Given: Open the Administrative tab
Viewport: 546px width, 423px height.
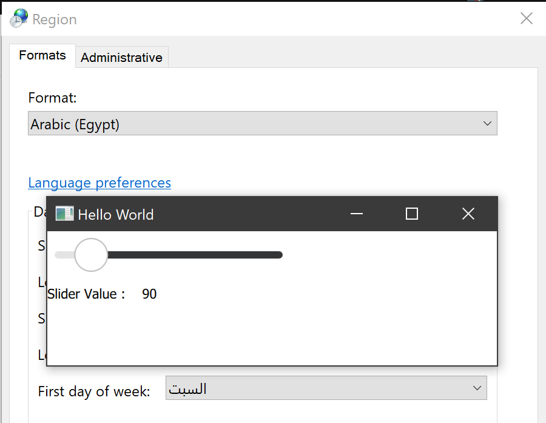Looking at the screenshot, I should [121, 58].
